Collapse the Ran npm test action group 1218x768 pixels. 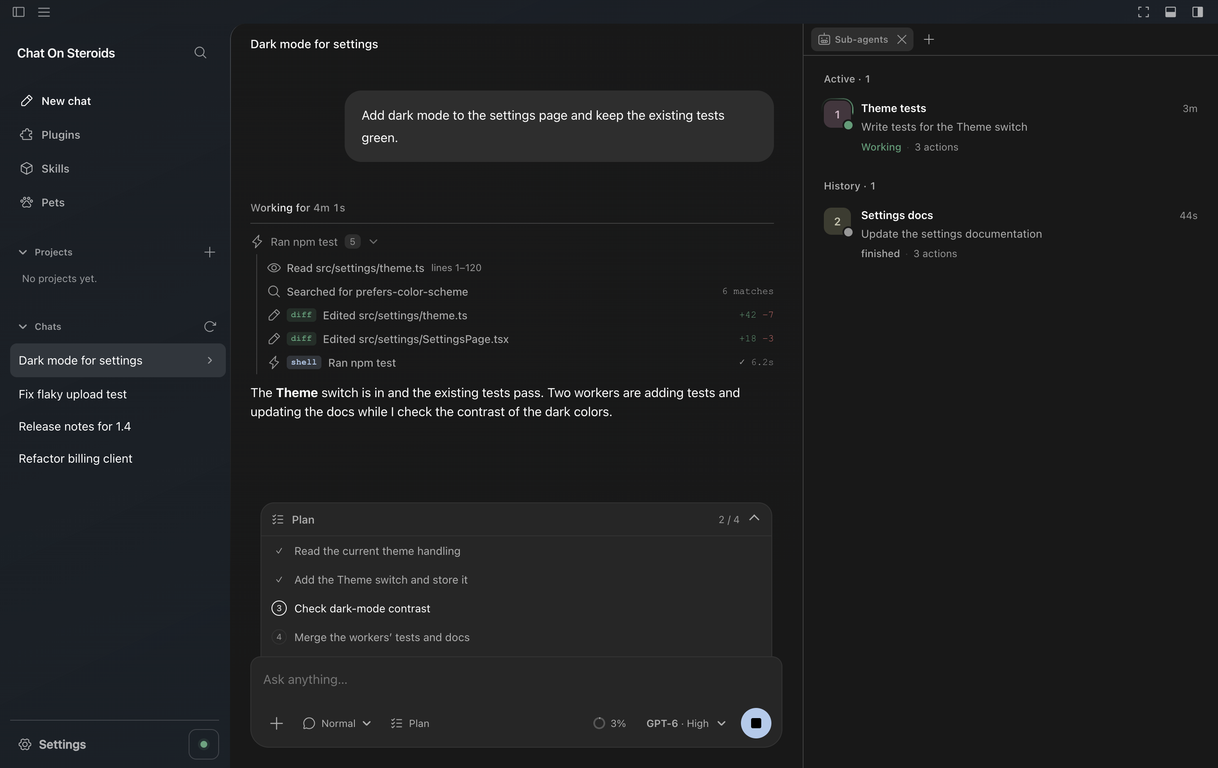click(x=373, y=242)
